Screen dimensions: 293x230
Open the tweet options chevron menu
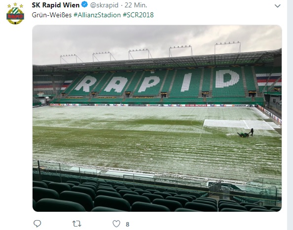point(278,6)
